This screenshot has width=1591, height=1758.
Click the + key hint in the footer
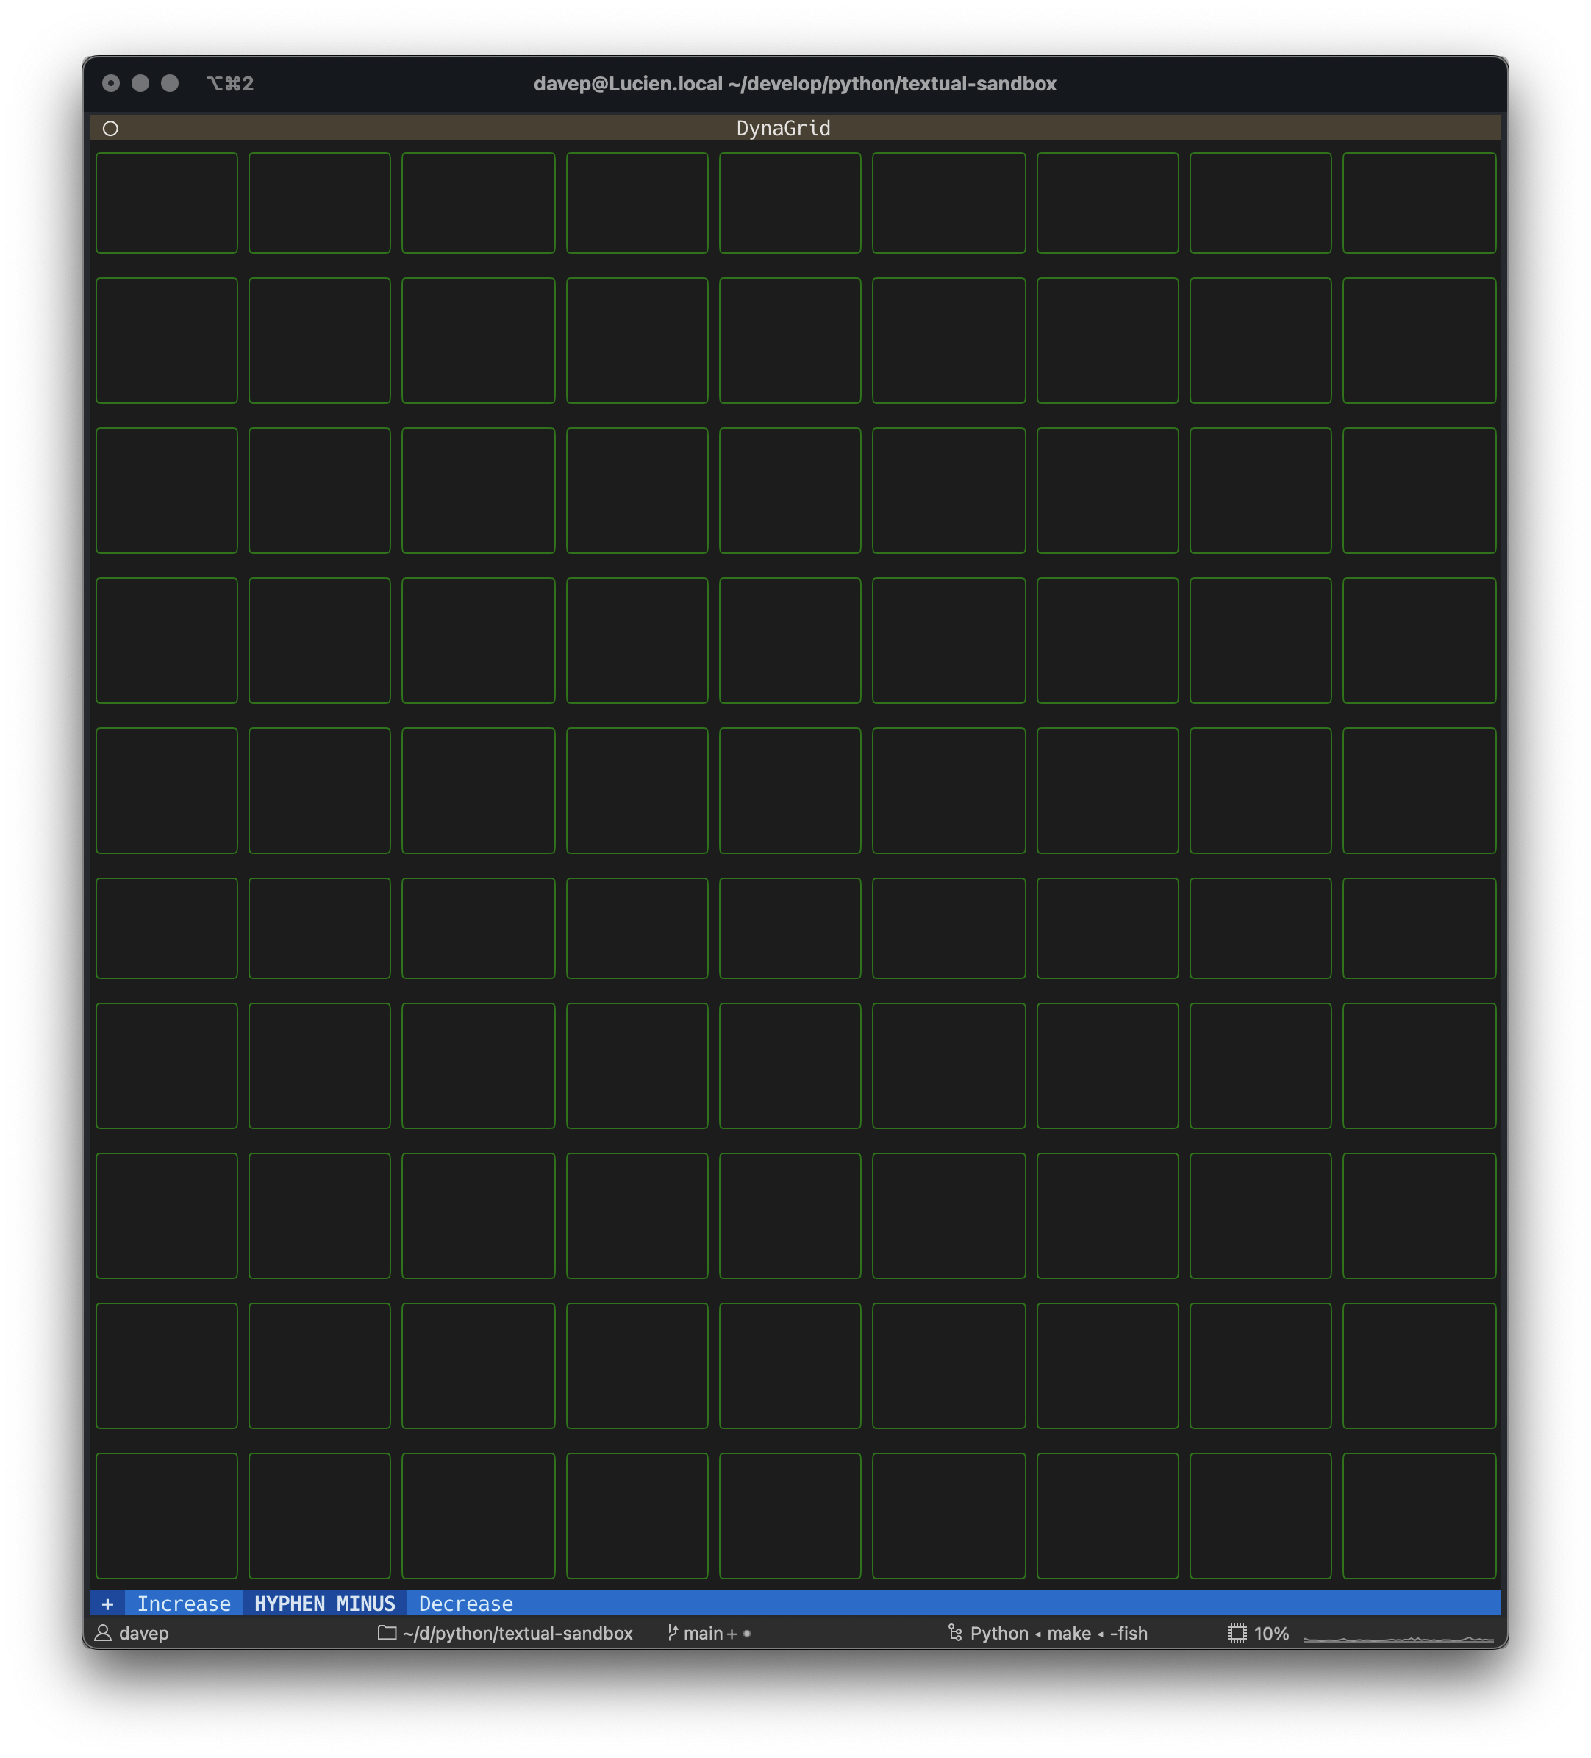point(108,1603)
